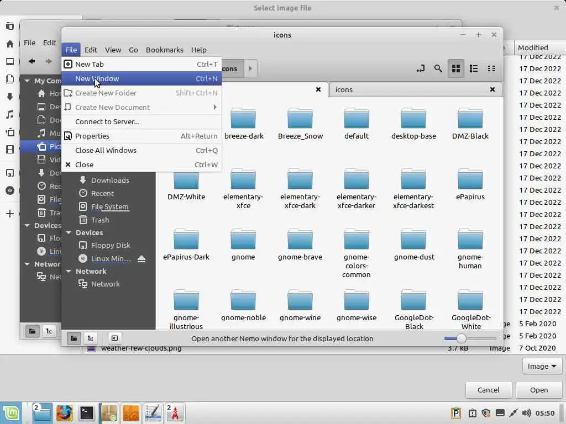Collapse the Devices section
This screenshot has width=566, height=424.
(x=69, y=232)
